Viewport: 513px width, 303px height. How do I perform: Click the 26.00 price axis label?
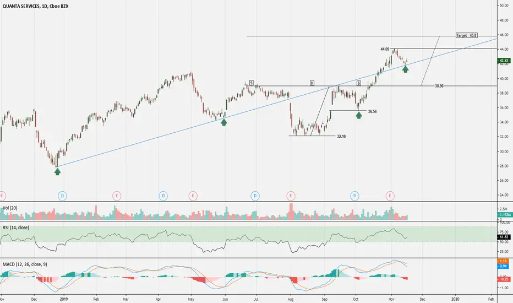click(504, 181)
